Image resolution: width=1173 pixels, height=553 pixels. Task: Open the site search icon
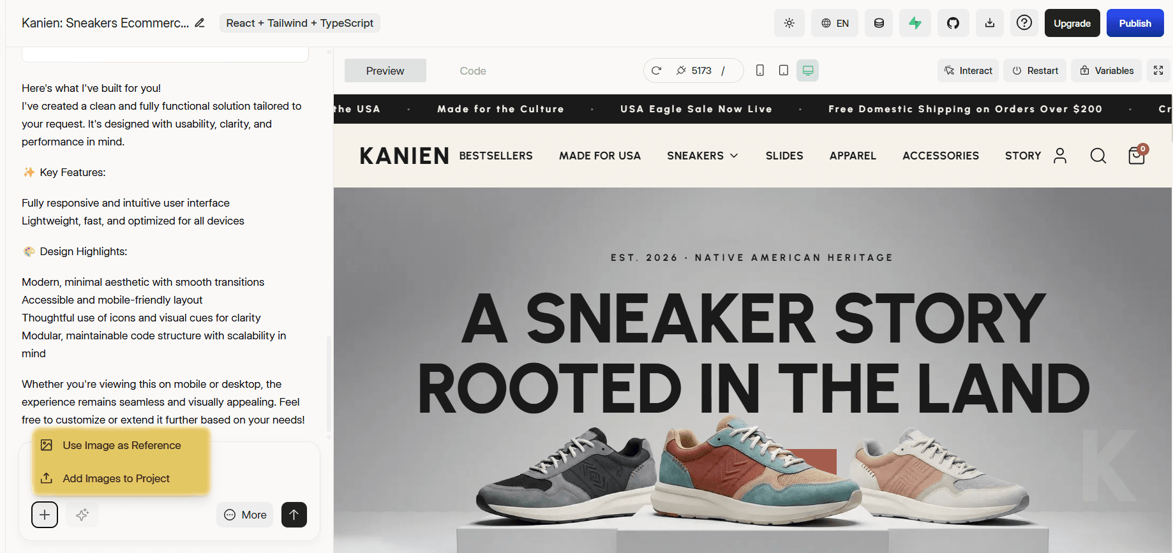click(1098, 156)
